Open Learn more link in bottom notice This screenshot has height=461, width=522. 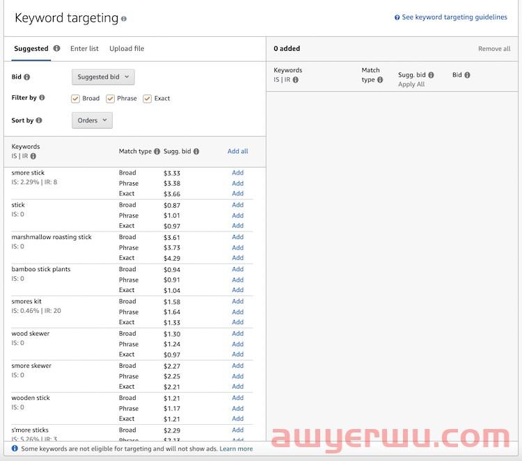pos(236,448)
